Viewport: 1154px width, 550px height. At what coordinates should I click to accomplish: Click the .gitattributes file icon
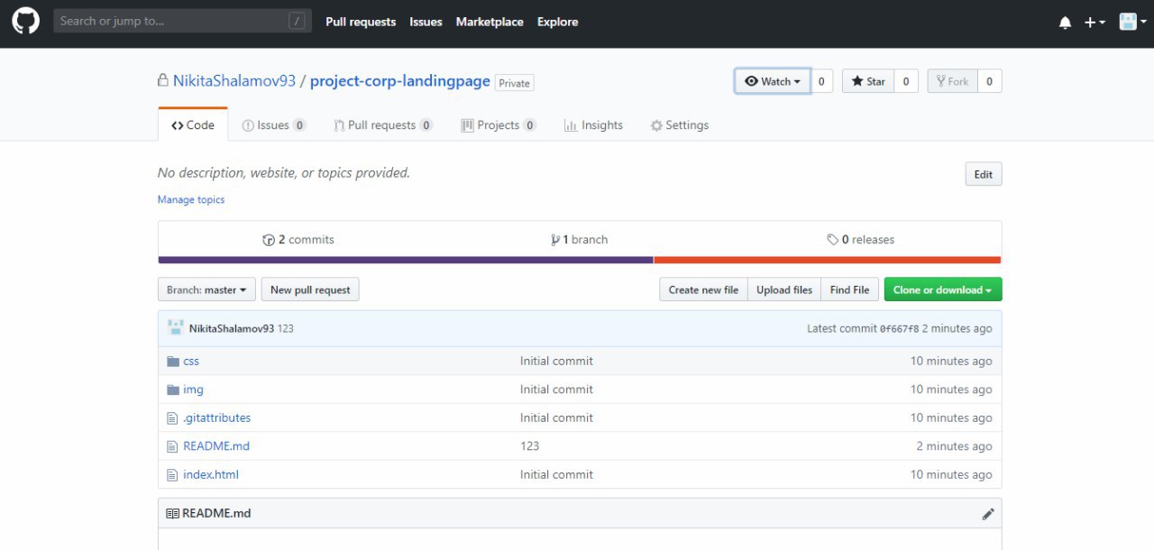(x=173, y=418)
